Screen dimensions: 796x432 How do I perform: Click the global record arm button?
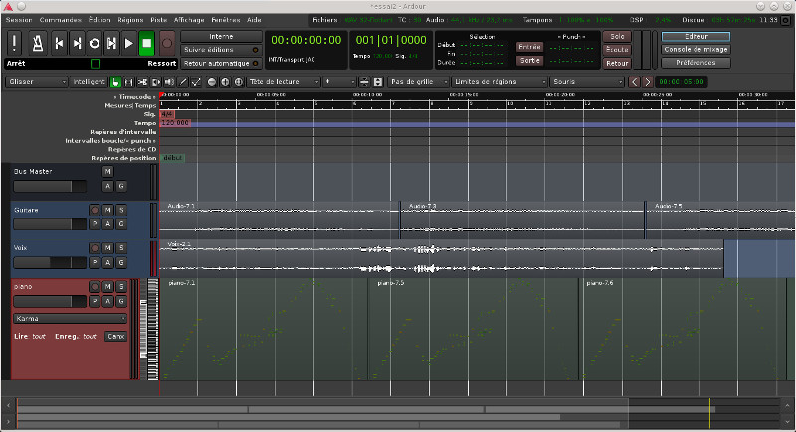pos(167,43)
